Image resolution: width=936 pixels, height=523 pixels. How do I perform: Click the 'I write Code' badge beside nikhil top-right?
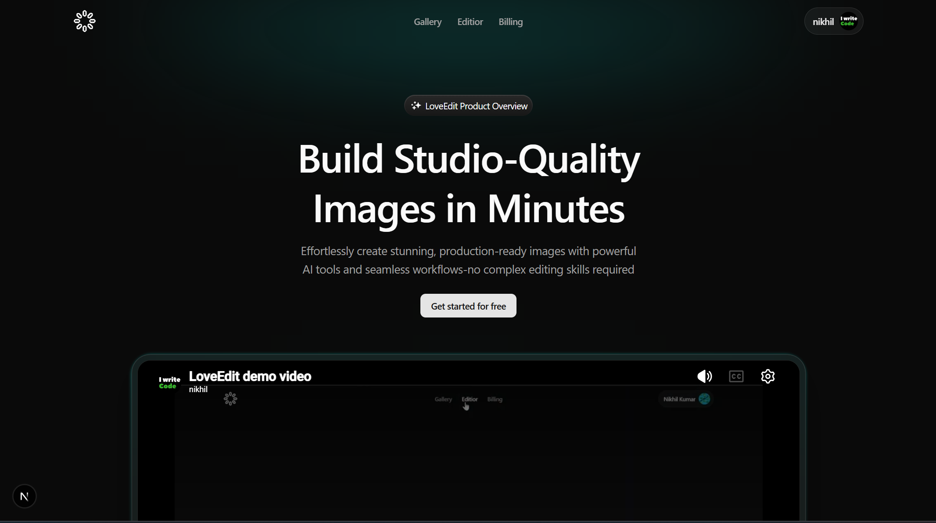[x=848, y=21]
